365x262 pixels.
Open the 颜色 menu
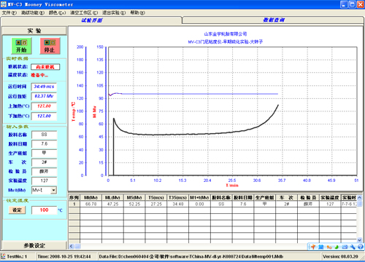coord(57,12)
